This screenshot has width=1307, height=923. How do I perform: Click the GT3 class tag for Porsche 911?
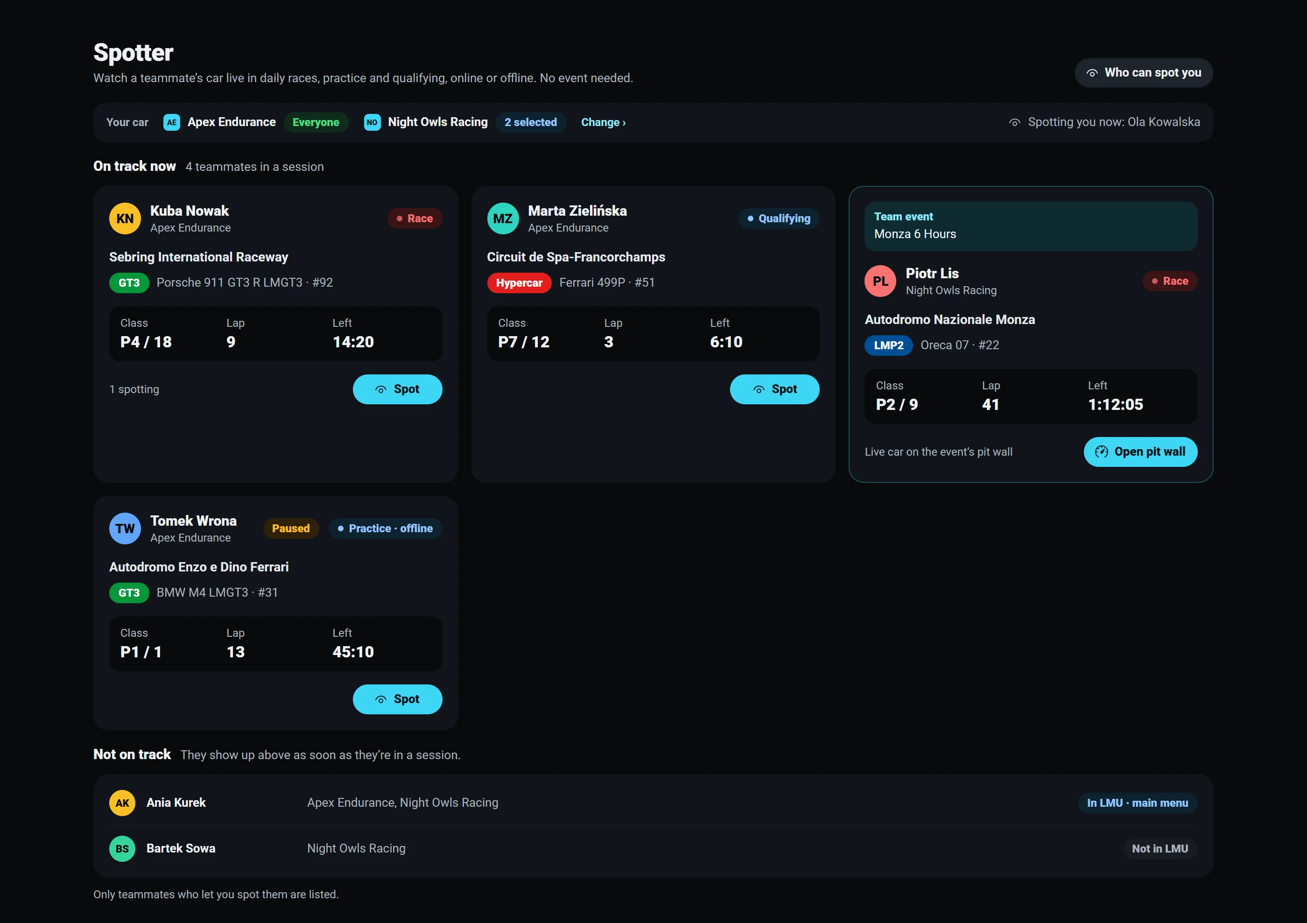click(129, 283)
